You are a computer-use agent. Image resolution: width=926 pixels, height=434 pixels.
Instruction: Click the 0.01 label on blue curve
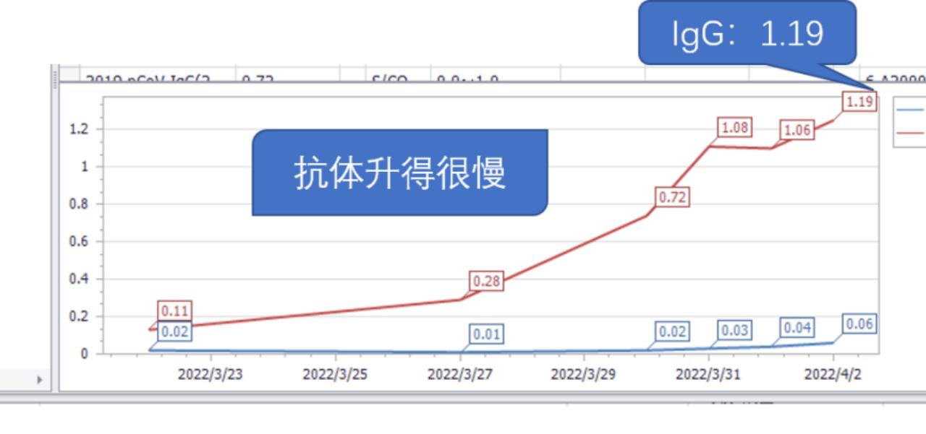click(485, 335)
